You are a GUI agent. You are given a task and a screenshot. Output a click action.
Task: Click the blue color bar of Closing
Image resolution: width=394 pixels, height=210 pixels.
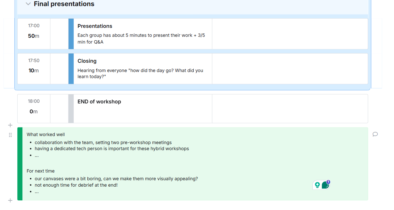coord(71,69)
